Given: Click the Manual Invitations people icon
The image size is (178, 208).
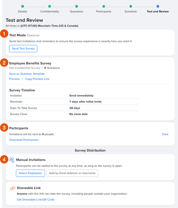Looking at the screenshot, I should click(12, 160).
